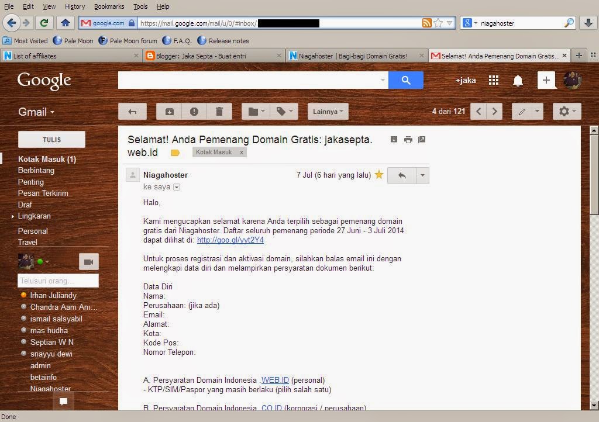Go back with the browser back arrow

[12, 23]
